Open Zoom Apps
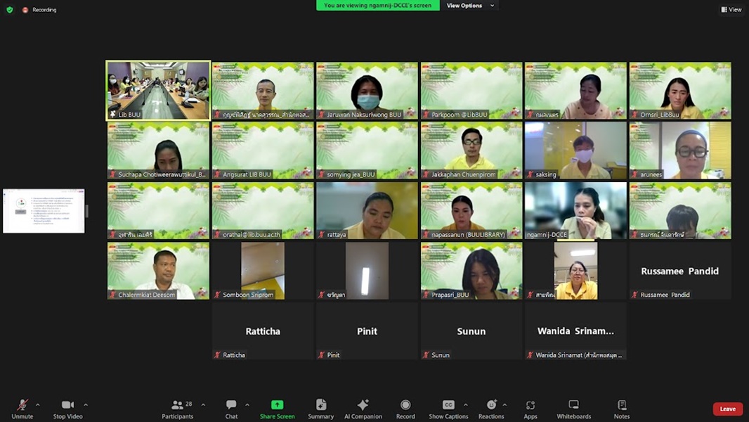 530,409
